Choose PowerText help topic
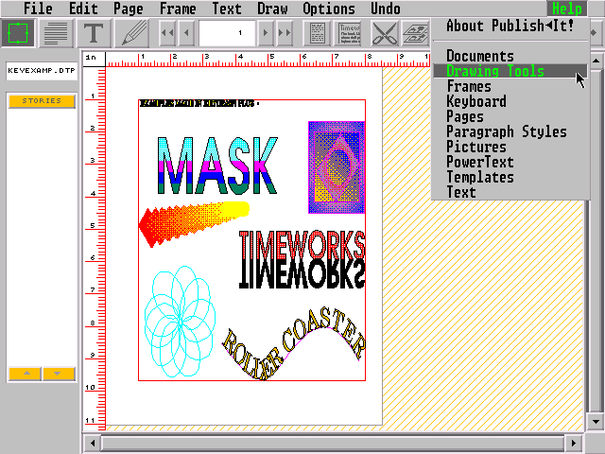The width and height of the screenshot is (605, 454). (510, 162)
